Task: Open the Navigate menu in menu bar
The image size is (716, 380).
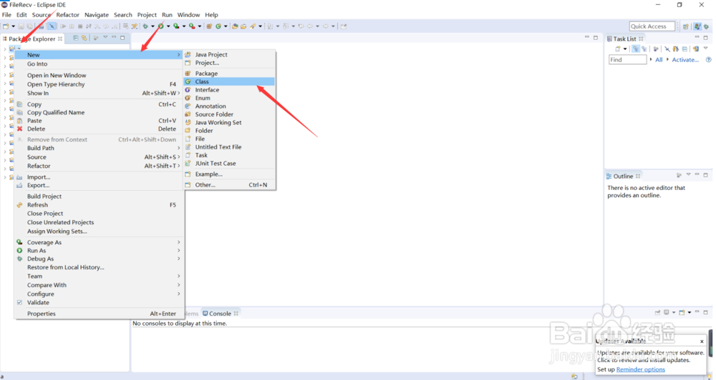Action: 97,14
